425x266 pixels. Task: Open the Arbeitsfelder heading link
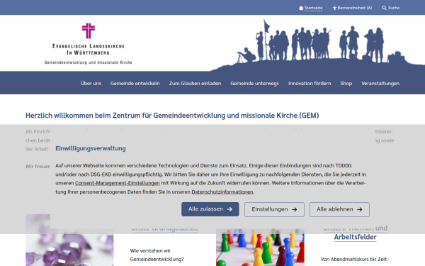pos(355,237)
